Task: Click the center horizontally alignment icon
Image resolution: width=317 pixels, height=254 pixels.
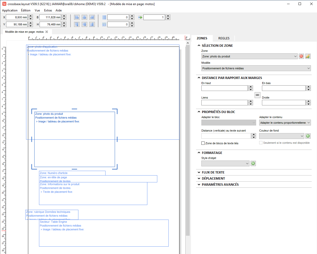Action: 84,17
